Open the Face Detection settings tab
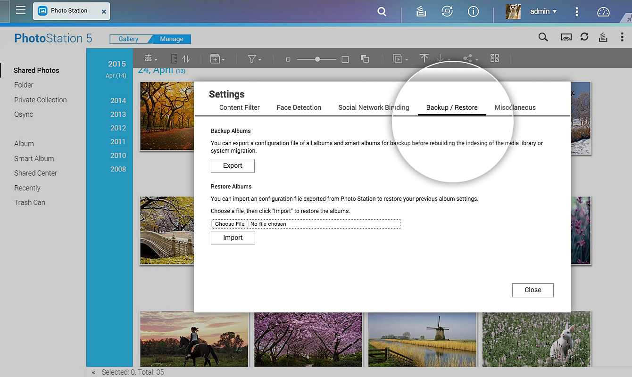 (299, 107)
